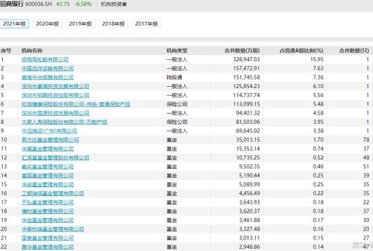Open 华安基金管理有限公司 link in row 15
The height and width of the screenshot is (251, 373).
tap(47, 185)
